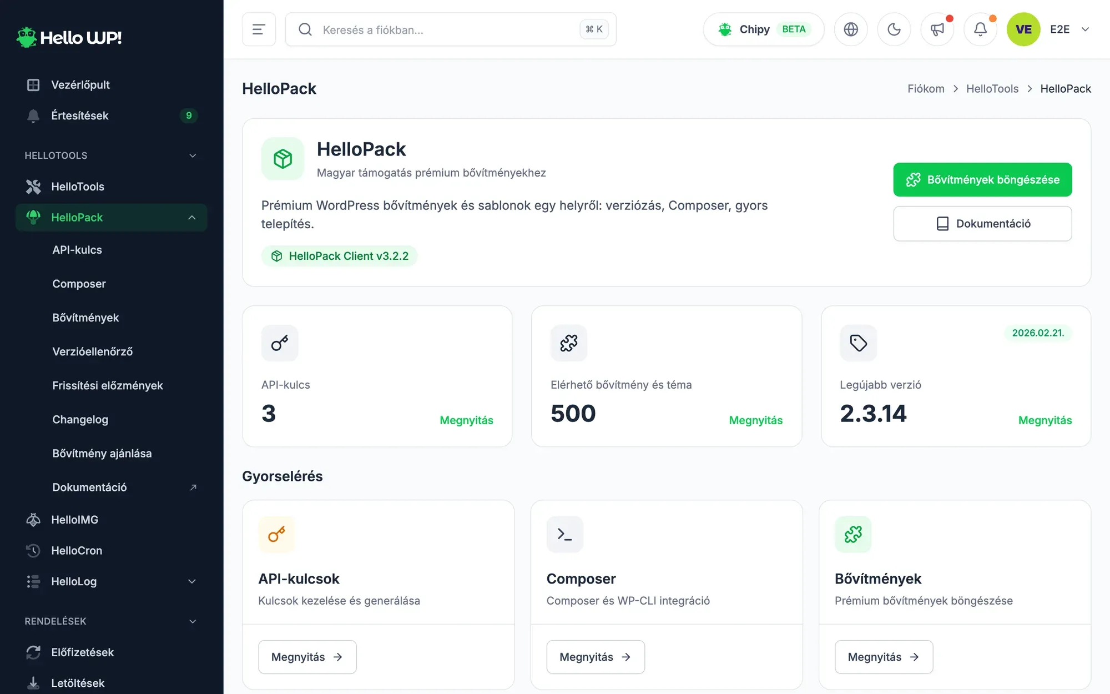Click the HelloCron clock icon
The height and width of the screenshot is (694, 1110).
tap(33, 551)
